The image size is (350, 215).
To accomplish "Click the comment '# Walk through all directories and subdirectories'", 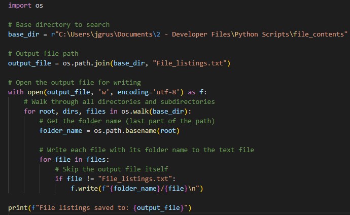I will click(x=119, y=102).
